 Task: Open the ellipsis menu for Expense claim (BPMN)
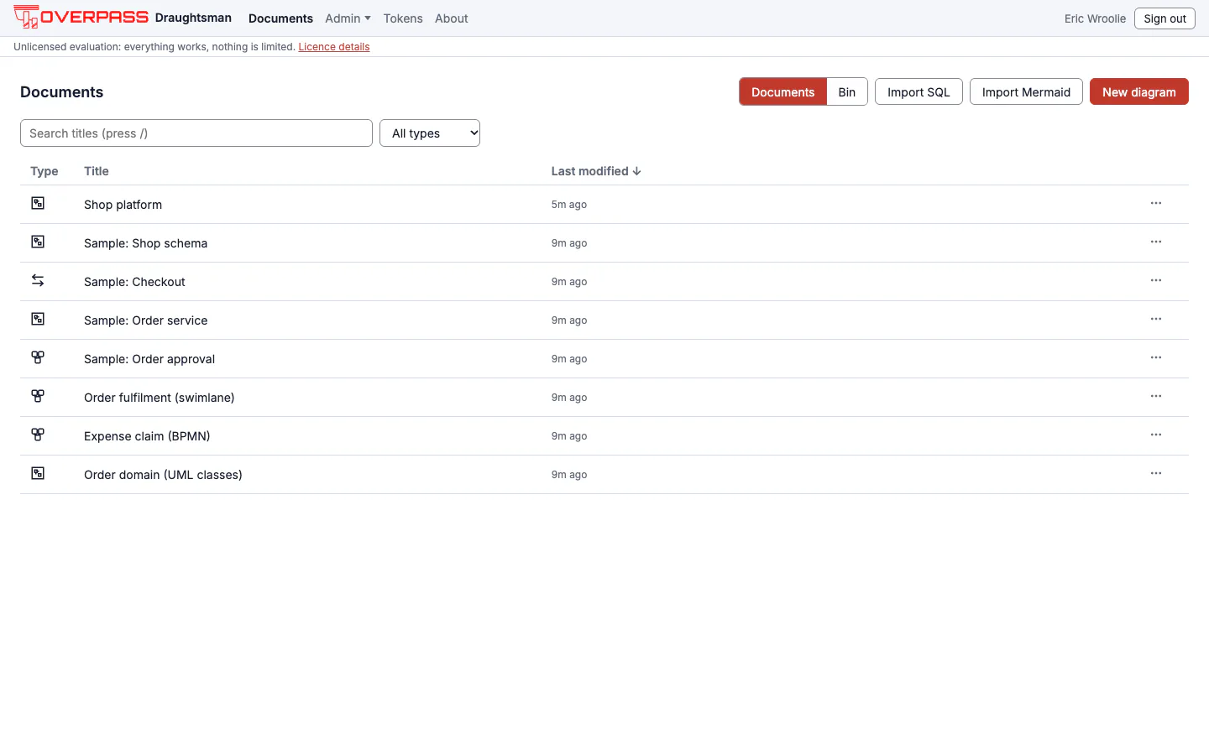click(1156, 435)
